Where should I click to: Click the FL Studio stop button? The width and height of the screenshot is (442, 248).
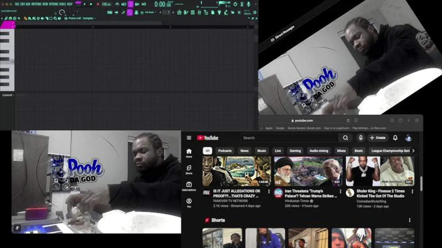click(91, 4)
